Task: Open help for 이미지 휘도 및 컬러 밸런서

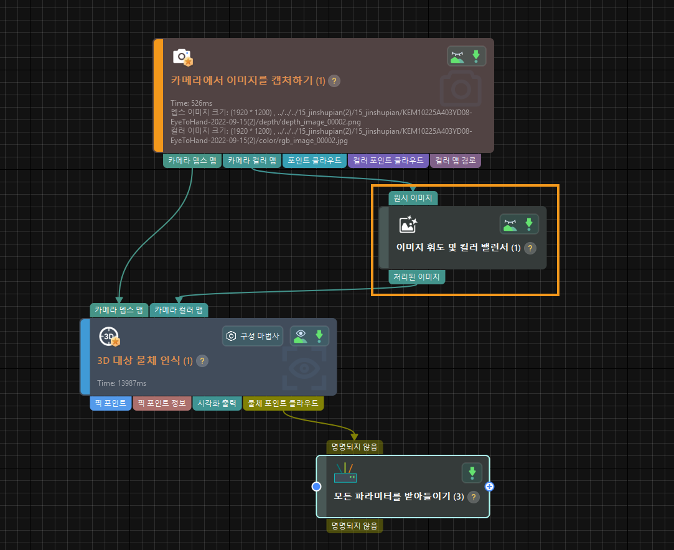Action: coord(530,248)
